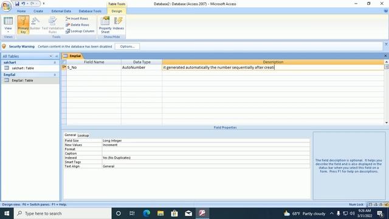Click Lookup Column tool
This screenshot has width=389, height=219.
coord(80,31)
